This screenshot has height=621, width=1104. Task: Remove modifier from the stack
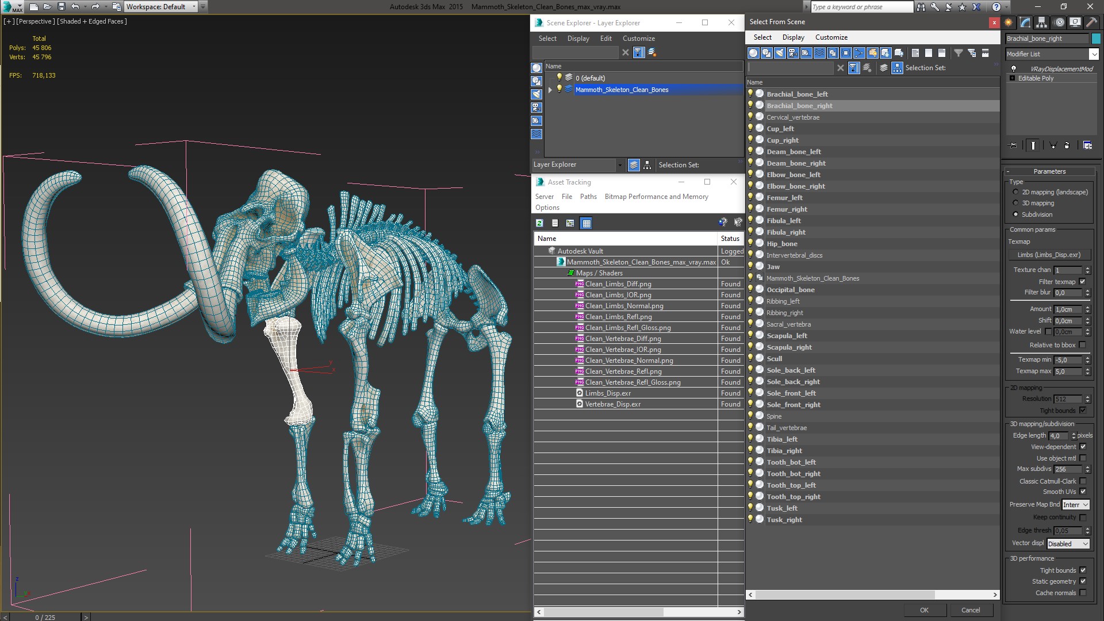click(1067, 145)
